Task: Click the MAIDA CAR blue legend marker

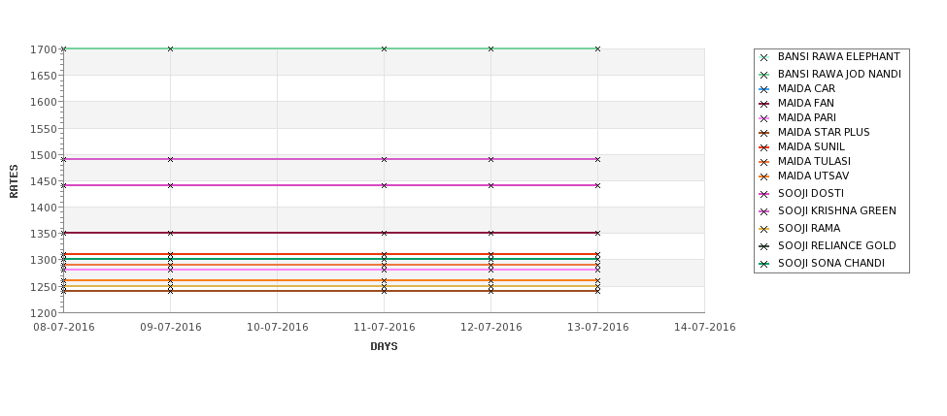Action: (x=764, y=89)
